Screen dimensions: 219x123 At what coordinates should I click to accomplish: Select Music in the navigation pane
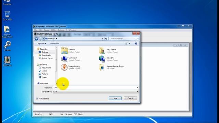(44, 71)
